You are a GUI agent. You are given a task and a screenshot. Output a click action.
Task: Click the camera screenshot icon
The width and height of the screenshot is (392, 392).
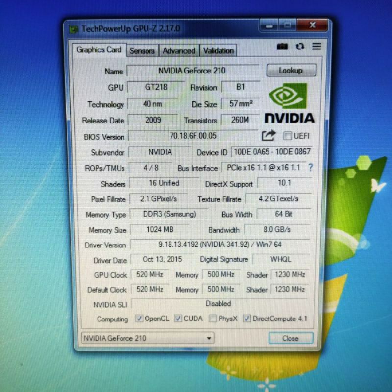[282, 47]
